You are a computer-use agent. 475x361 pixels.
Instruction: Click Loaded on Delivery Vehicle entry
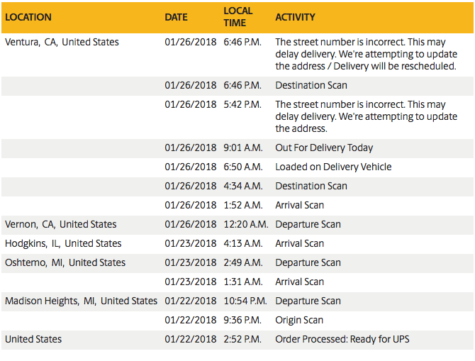333,167
